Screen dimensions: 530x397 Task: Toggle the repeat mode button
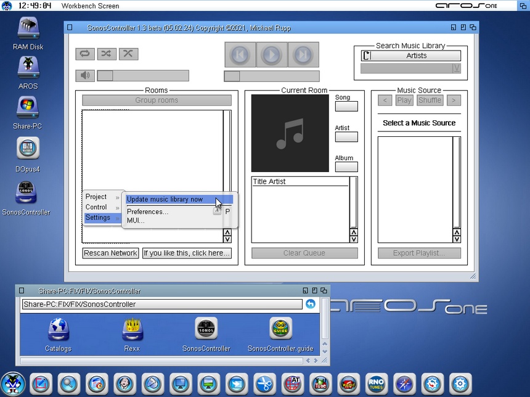click(85, 54)
